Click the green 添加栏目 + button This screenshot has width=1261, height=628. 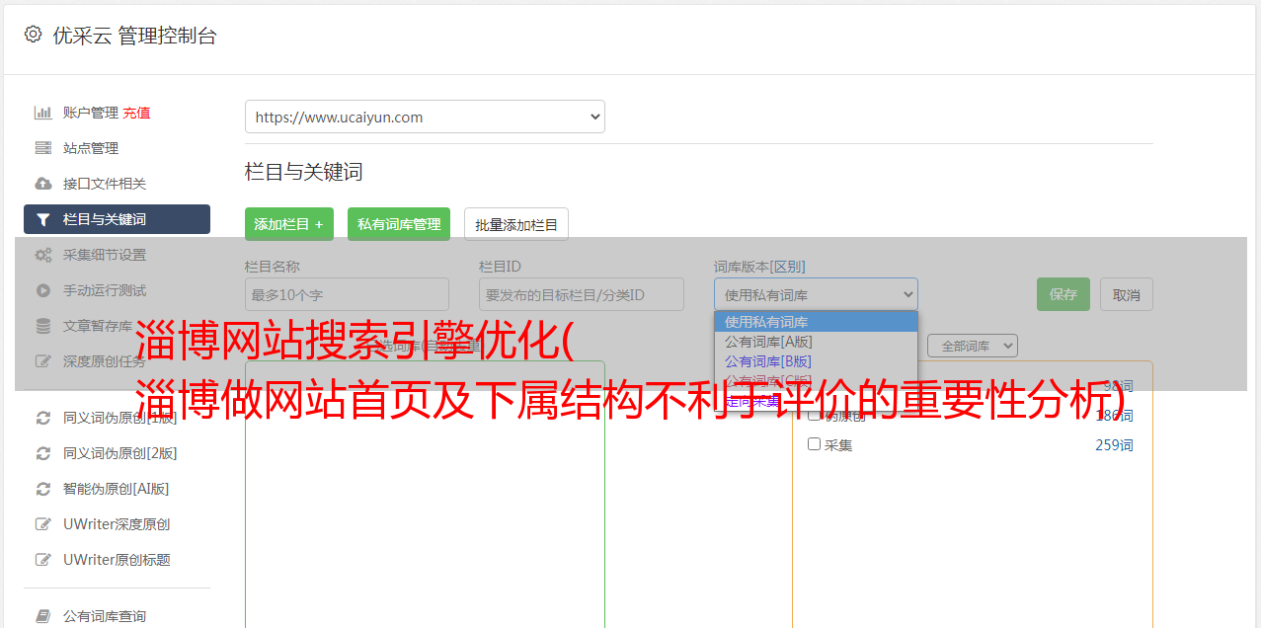289,224
